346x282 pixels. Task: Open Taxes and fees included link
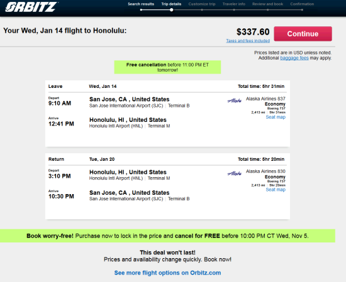[248, 41]
